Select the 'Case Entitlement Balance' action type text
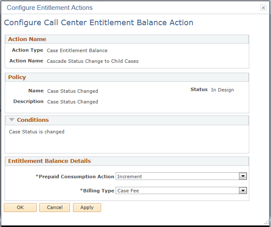This screenshot has height=227, width=271. (77, 50)
